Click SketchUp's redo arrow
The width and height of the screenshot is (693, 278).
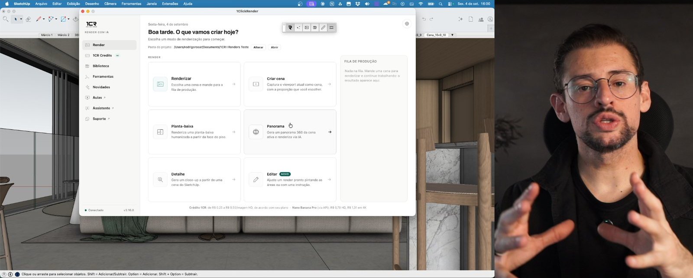(x=431, y=19)
